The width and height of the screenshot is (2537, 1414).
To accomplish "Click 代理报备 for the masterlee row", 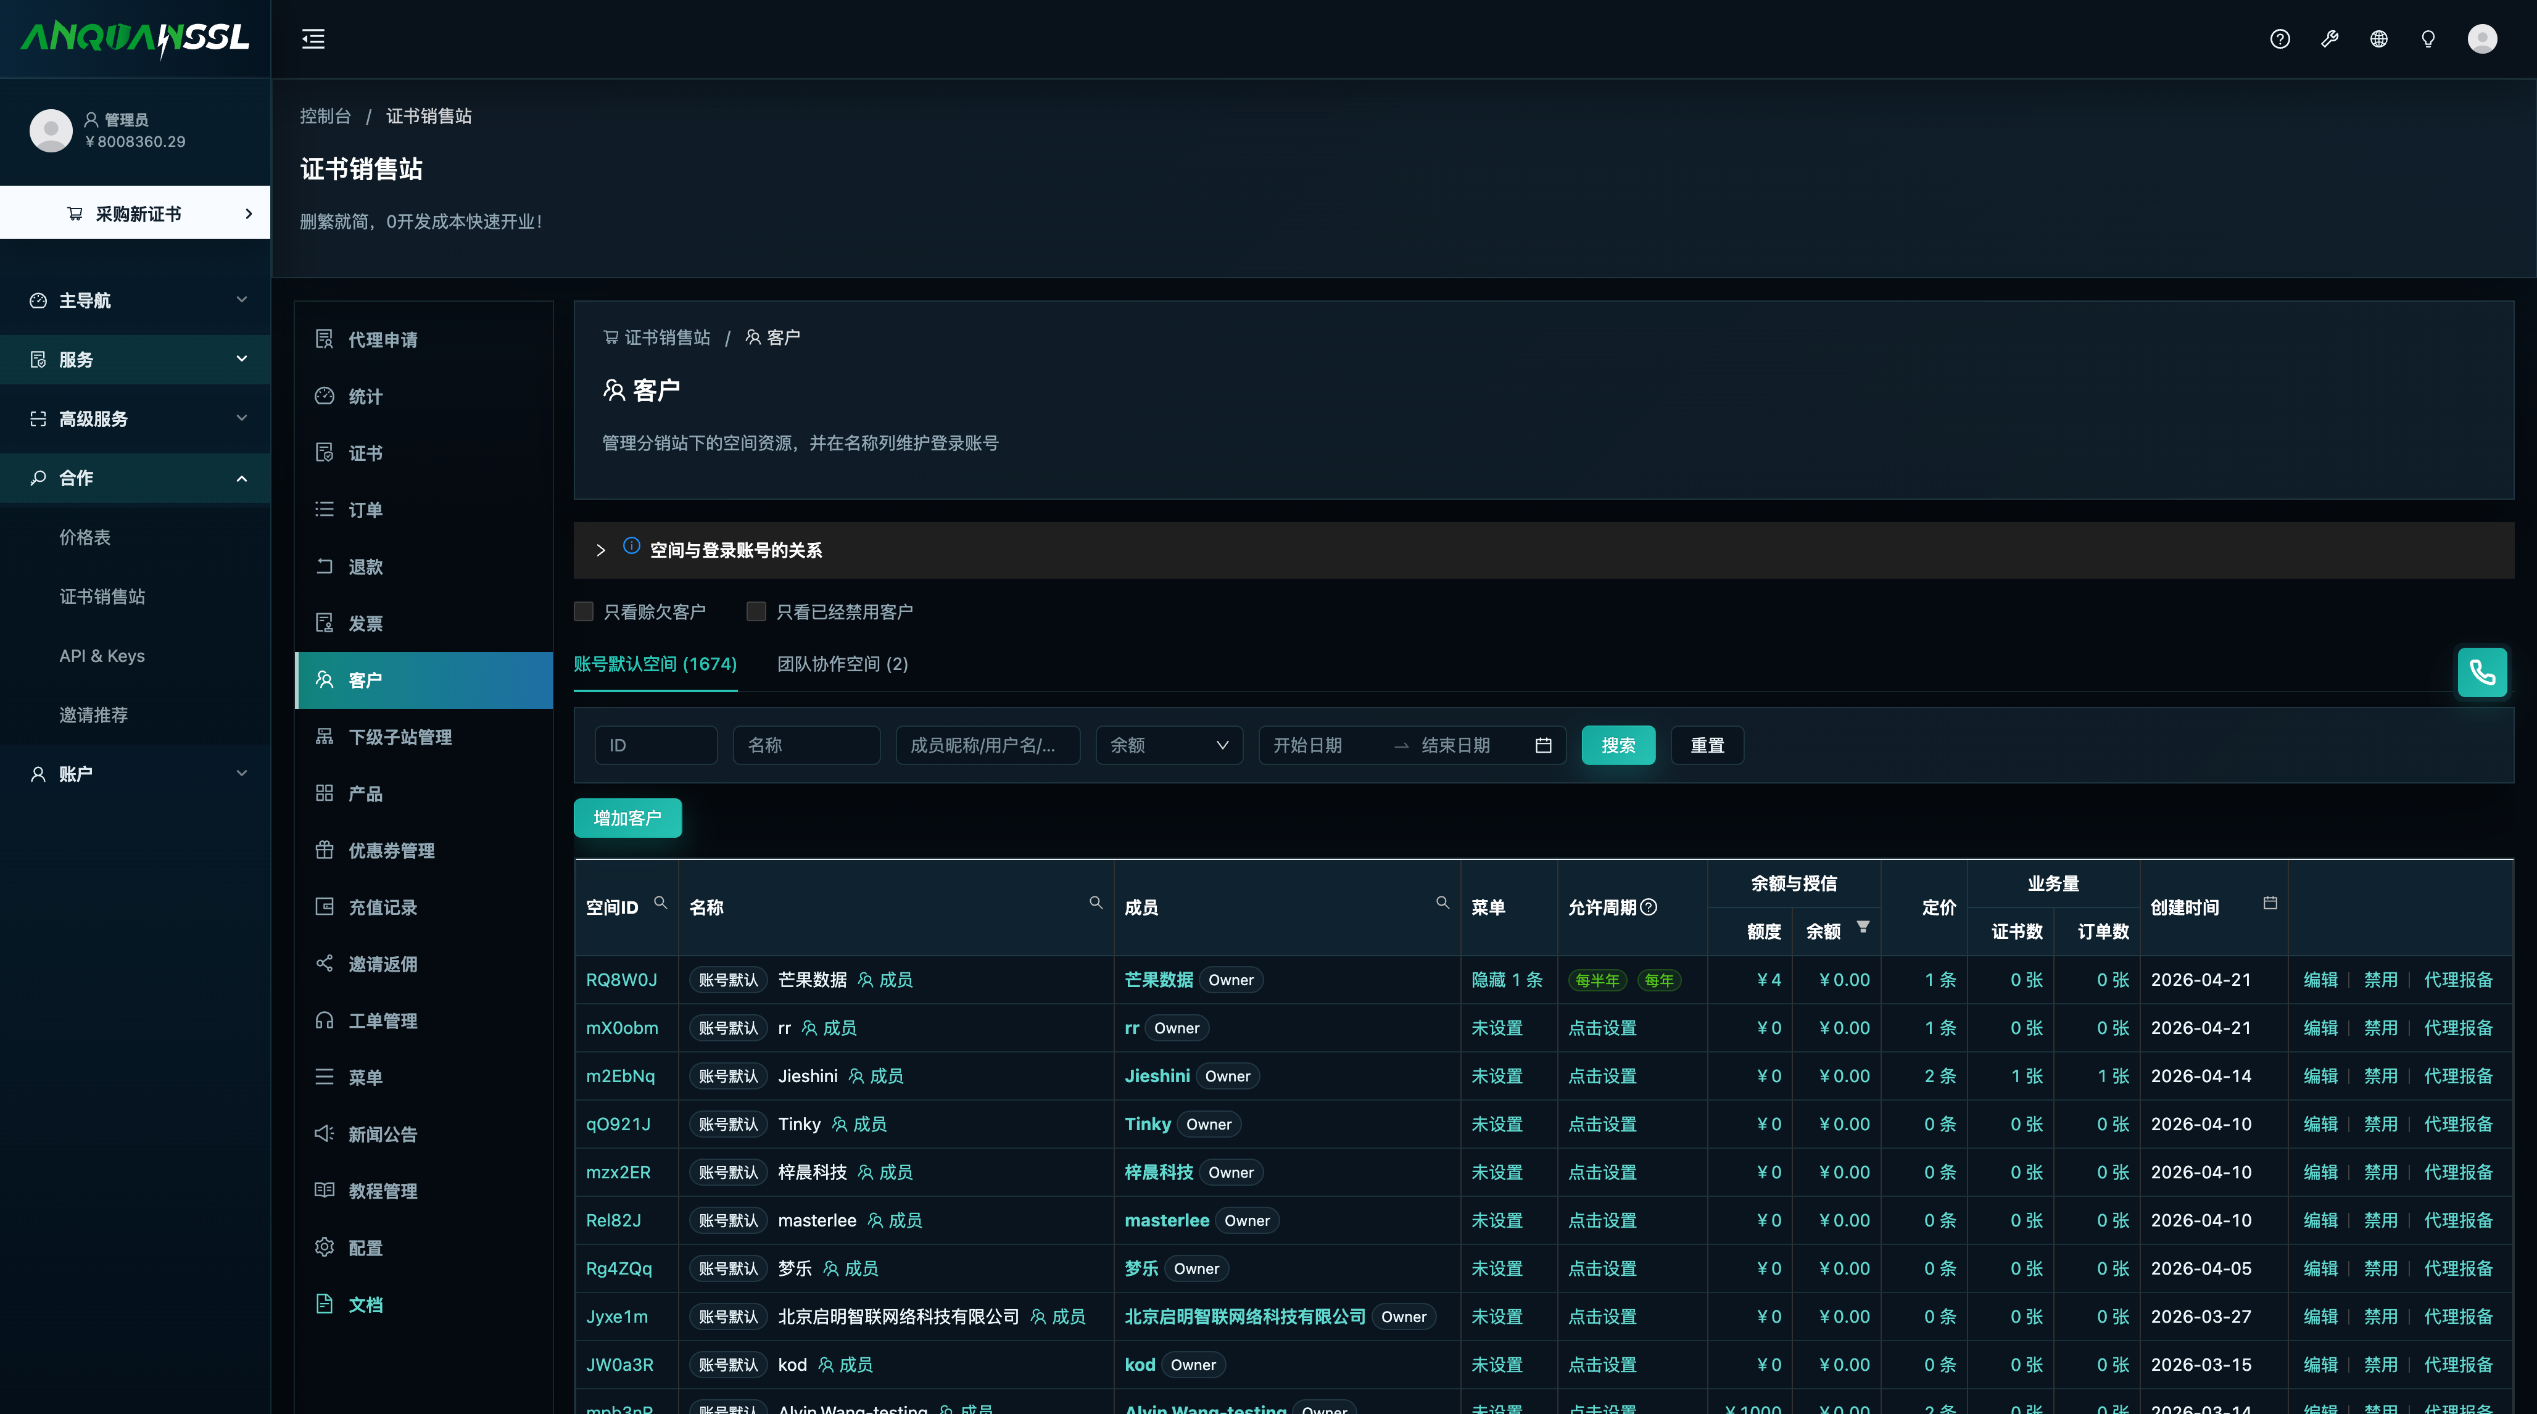I will coord(2458,1221).
